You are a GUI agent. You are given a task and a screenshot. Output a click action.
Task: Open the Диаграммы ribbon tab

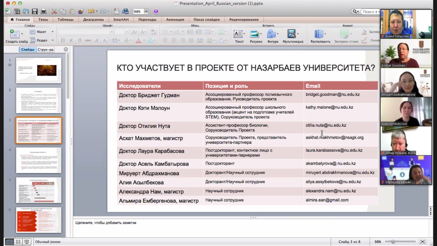coord(93,19)
